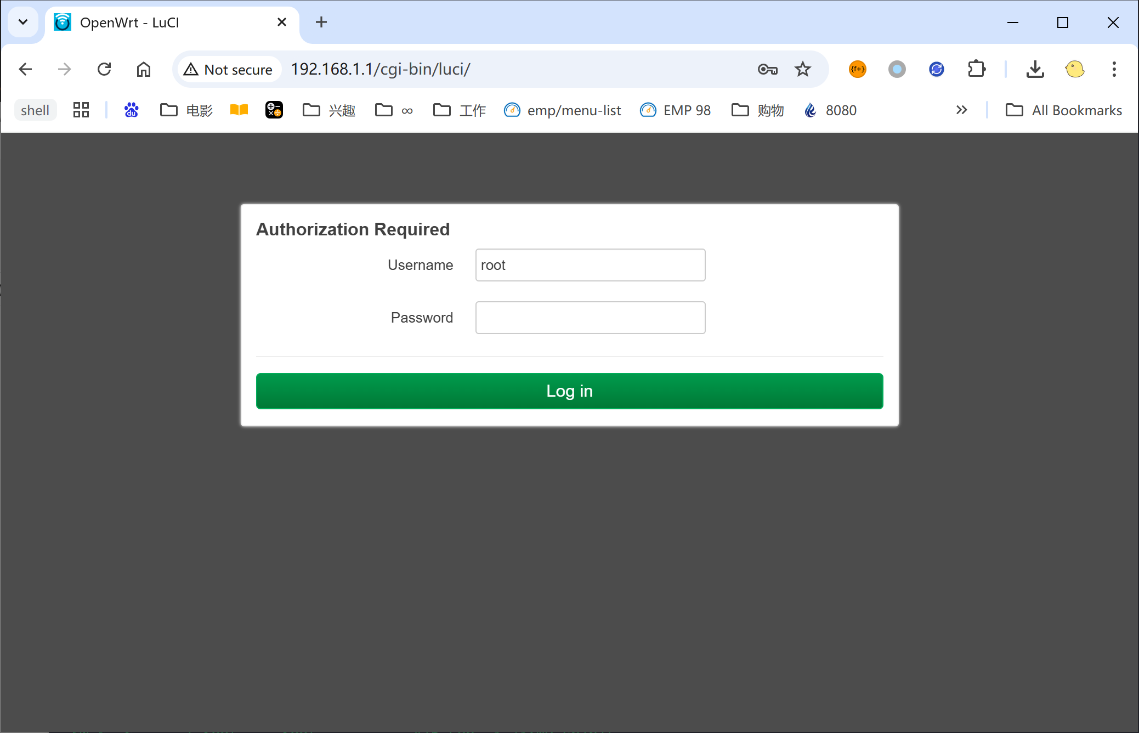
Task: Open the 电影 bookmarks folder
Action: point(186,110)
